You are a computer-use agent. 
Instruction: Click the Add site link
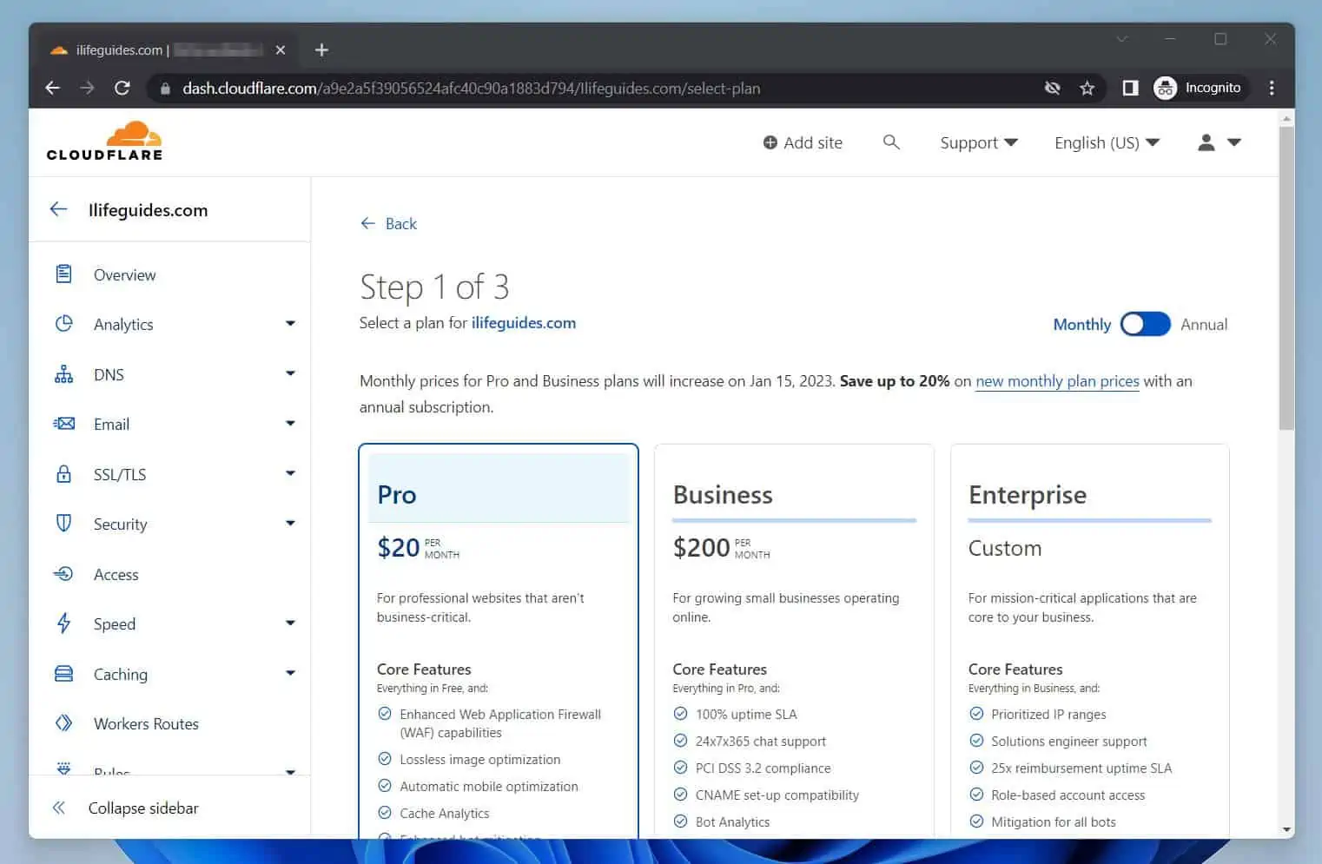coord(803,142)
